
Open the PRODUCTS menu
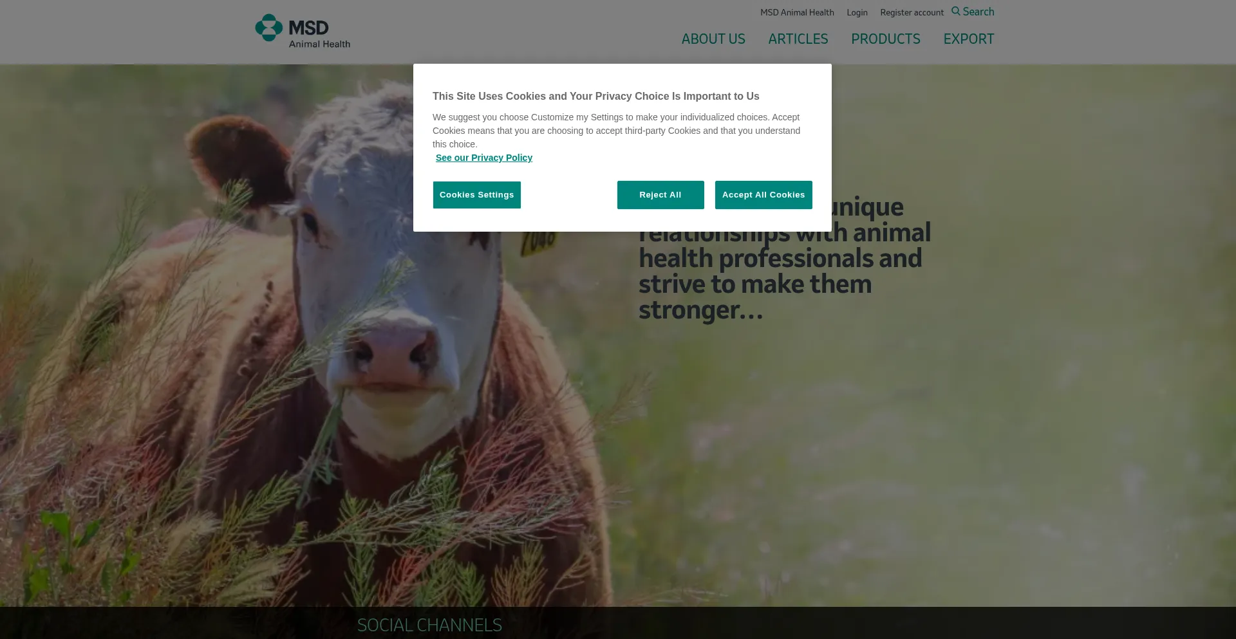point(886,39)
